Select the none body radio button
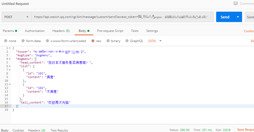 click(x=6, y=41)
